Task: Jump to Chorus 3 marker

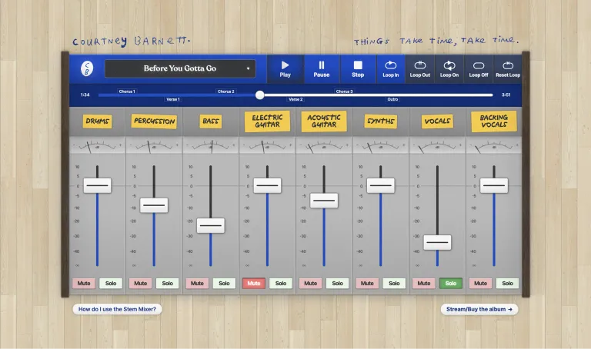Action: coord(344,91)
